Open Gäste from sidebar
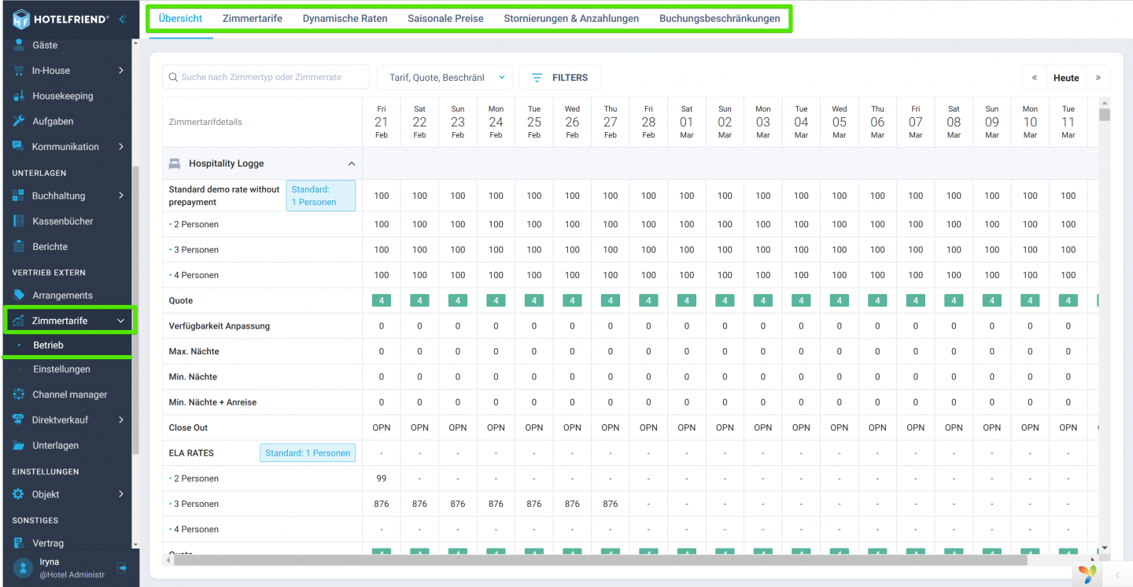Viewport: 1133px width, 587px height. 45,46
